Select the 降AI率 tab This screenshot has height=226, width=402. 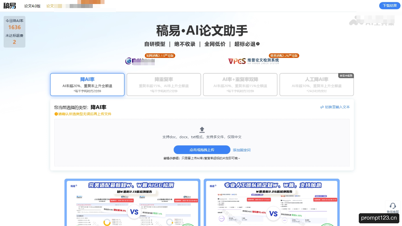coord(87,84)
